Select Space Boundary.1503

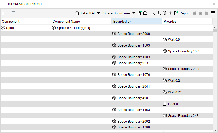tap(134, 45)
